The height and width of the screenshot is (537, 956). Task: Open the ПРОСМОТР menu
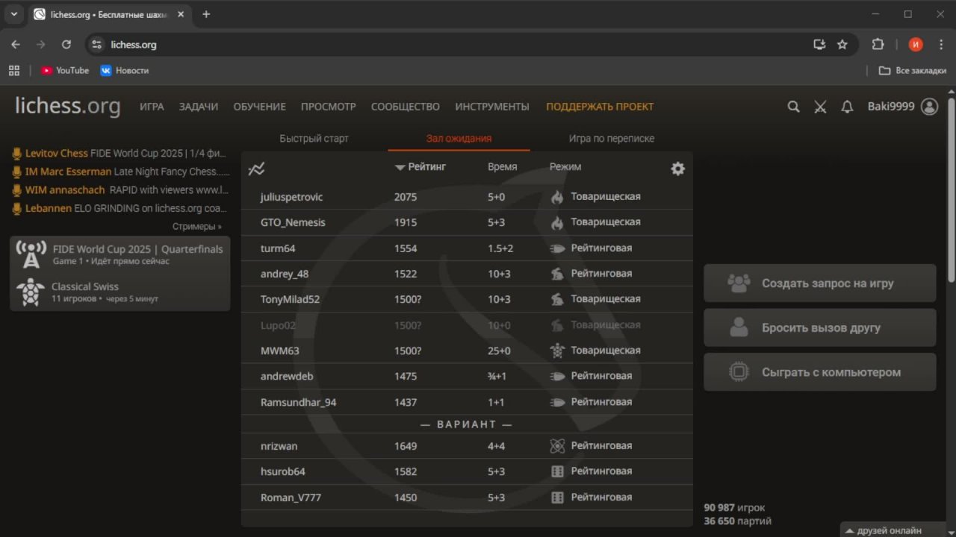point(329,107)
